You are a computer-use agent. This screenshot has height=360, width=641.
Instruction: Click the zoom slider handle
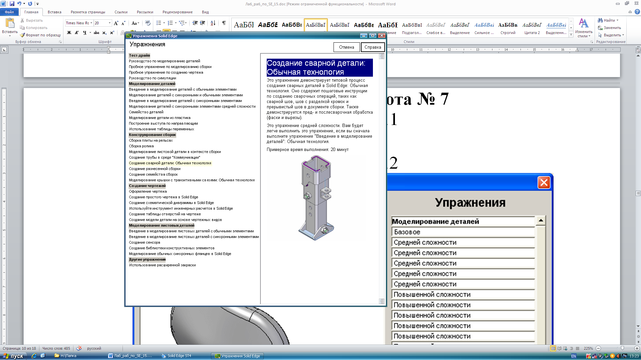click(x=622, y=348)
